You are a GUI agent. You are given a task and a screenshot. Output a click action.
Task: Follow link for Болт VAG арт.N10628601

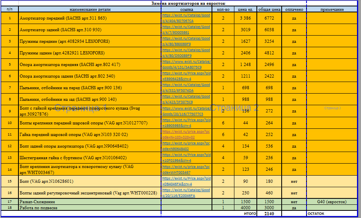coord(186,181)
